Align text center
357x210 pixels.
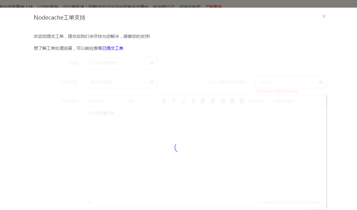click(213, 101)
